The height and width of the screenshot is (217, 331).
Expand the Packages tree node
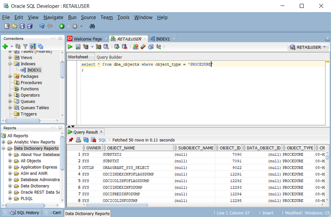point(10,77)
